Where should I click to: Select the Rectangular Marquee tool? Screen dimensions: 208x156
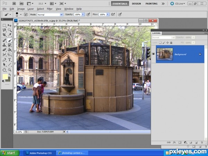[4, 25]
